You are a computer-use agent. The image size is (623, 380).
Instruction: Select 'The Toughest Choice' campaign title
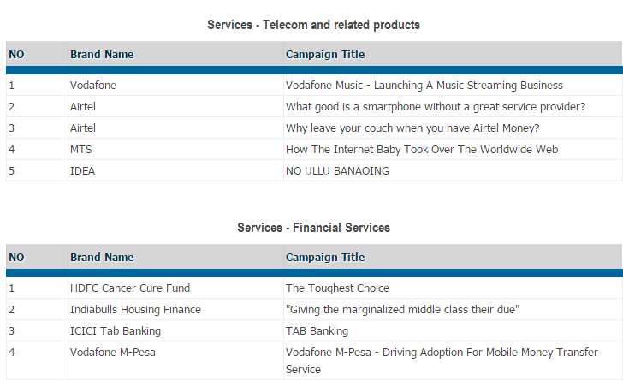337,288
